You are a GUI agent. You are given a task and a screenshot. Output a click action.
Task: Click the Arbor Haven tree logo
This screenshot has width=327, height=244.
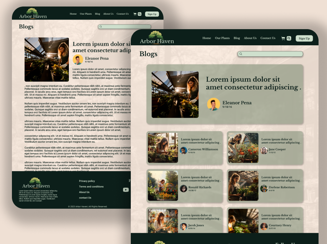(x=157, y=36)
